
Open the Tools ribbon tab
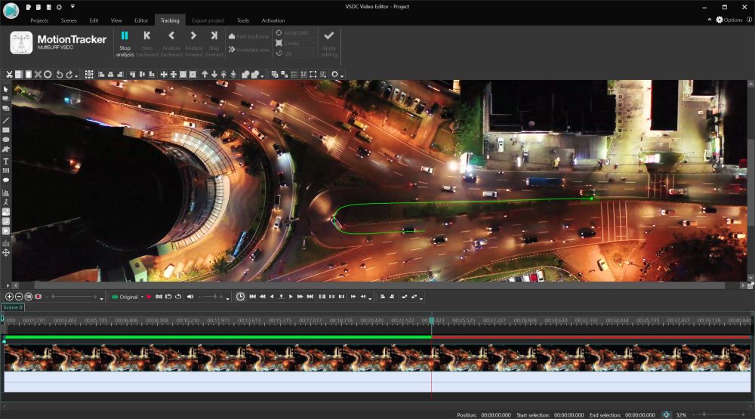[x=242, y=20]
